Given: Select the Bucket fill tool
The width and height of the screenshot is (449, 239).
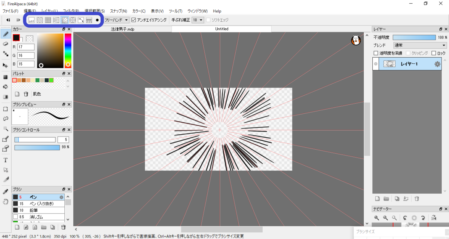Looking at the screenshot, I should 6,87.
